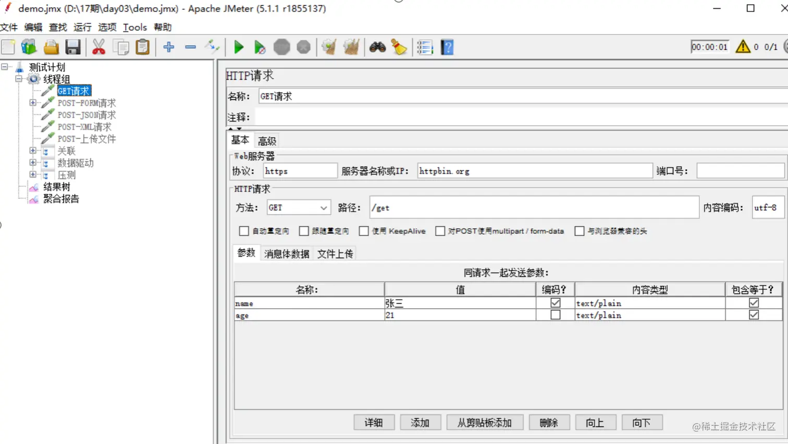The image size is (788, 444).
Task: Open Help with question mark icon
Action: tap(447, 47)
